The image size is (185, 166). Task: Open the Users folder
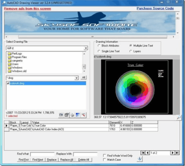(x=13, y=64)
